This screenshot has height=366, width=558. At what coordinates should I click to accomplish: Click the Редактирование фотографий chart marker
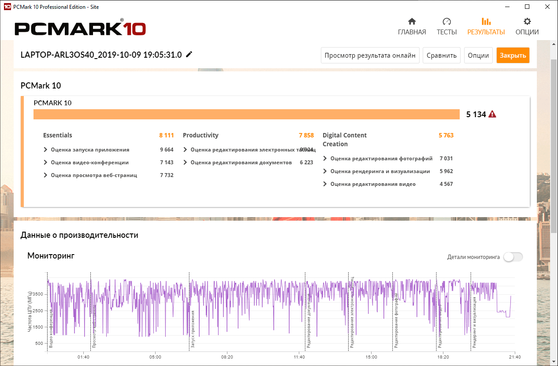point(396,320)
